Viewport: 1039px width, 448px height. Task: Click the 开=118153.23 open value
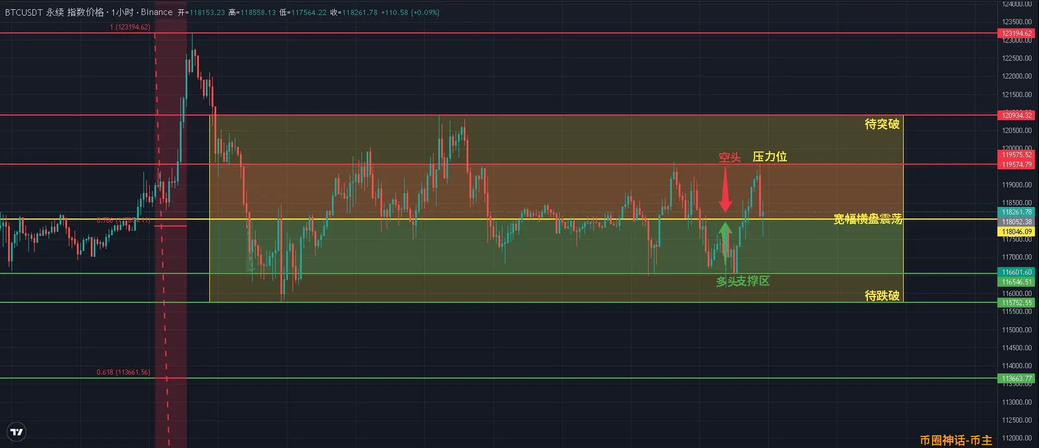pos(201,12)
